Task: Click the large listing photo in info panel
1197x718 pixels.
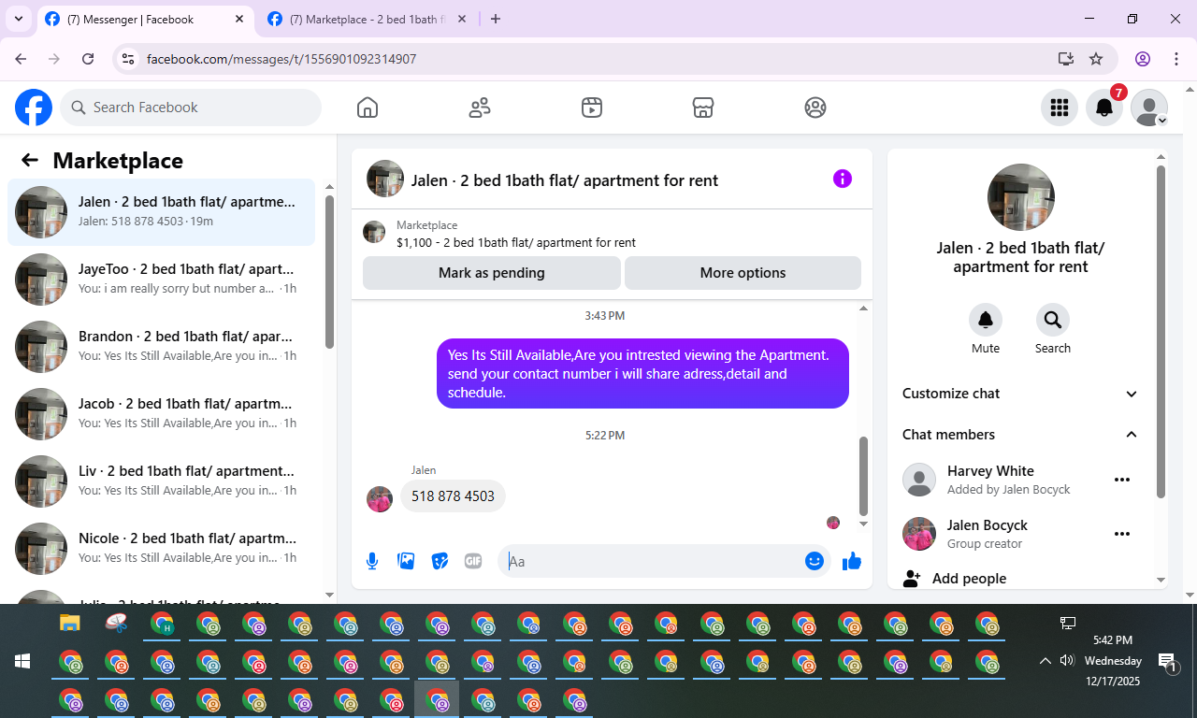Action: [1021, 197]
